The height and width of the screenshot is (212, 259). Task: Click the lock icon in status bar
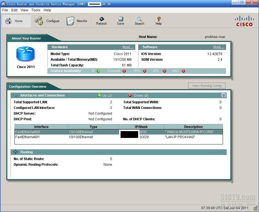[256, 208]
